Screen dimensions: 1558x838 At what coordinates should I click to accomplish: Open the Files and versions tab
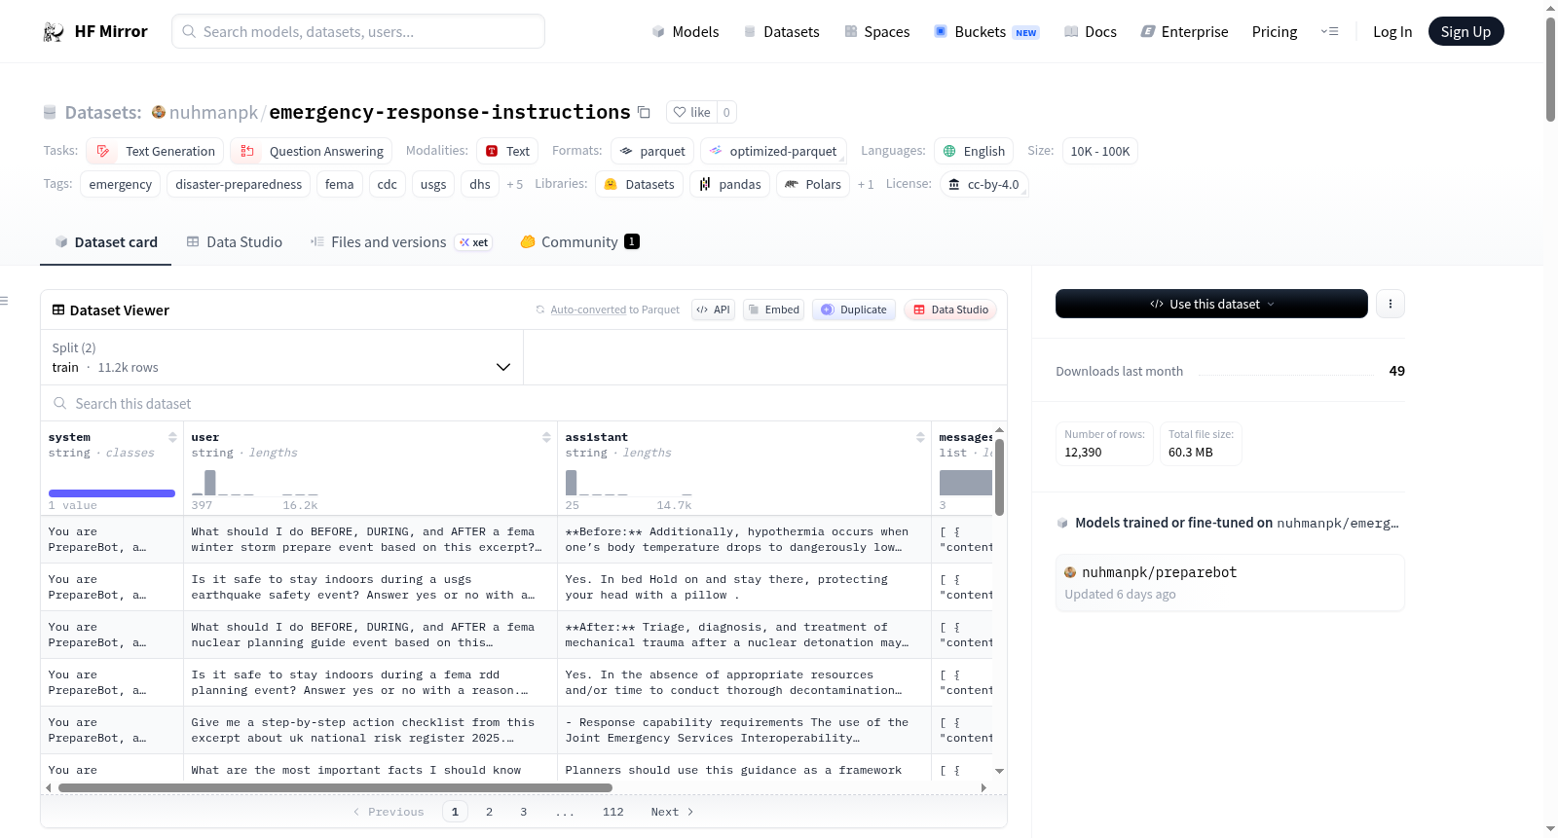coord(401,241)
